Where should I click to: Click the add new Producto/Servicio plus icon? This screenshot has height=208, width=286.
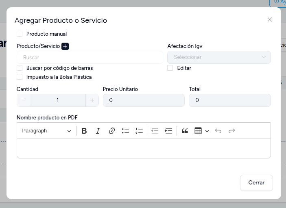click(x=65, y=46)
